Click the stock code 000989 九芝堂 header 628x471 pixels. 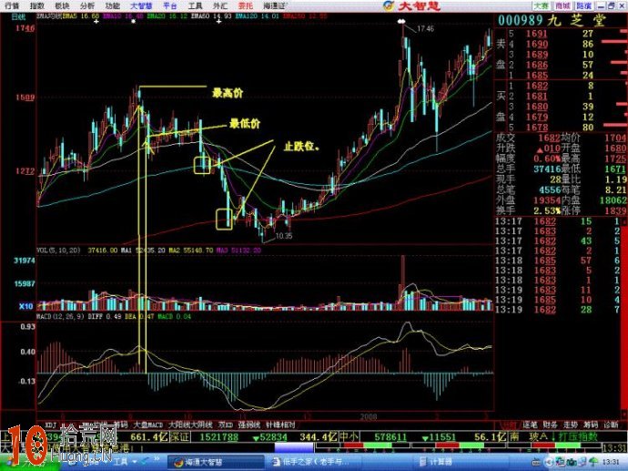(552, 20)
